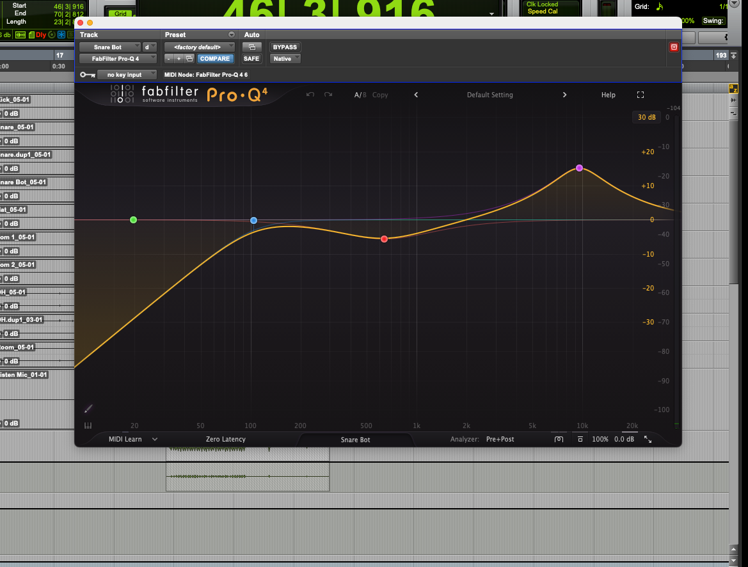Image resolution: width=748 pixels, height=567 pixels.
Task: Select the blue EQ band node
Action: point(254,221)
